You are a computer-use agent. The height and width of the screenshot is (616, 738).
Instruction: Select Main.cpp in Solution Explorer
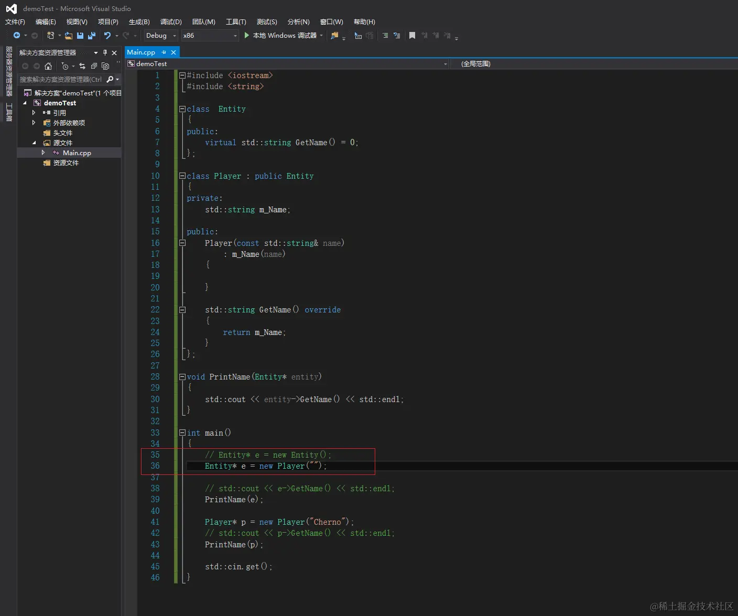click(x=77, y=153)
